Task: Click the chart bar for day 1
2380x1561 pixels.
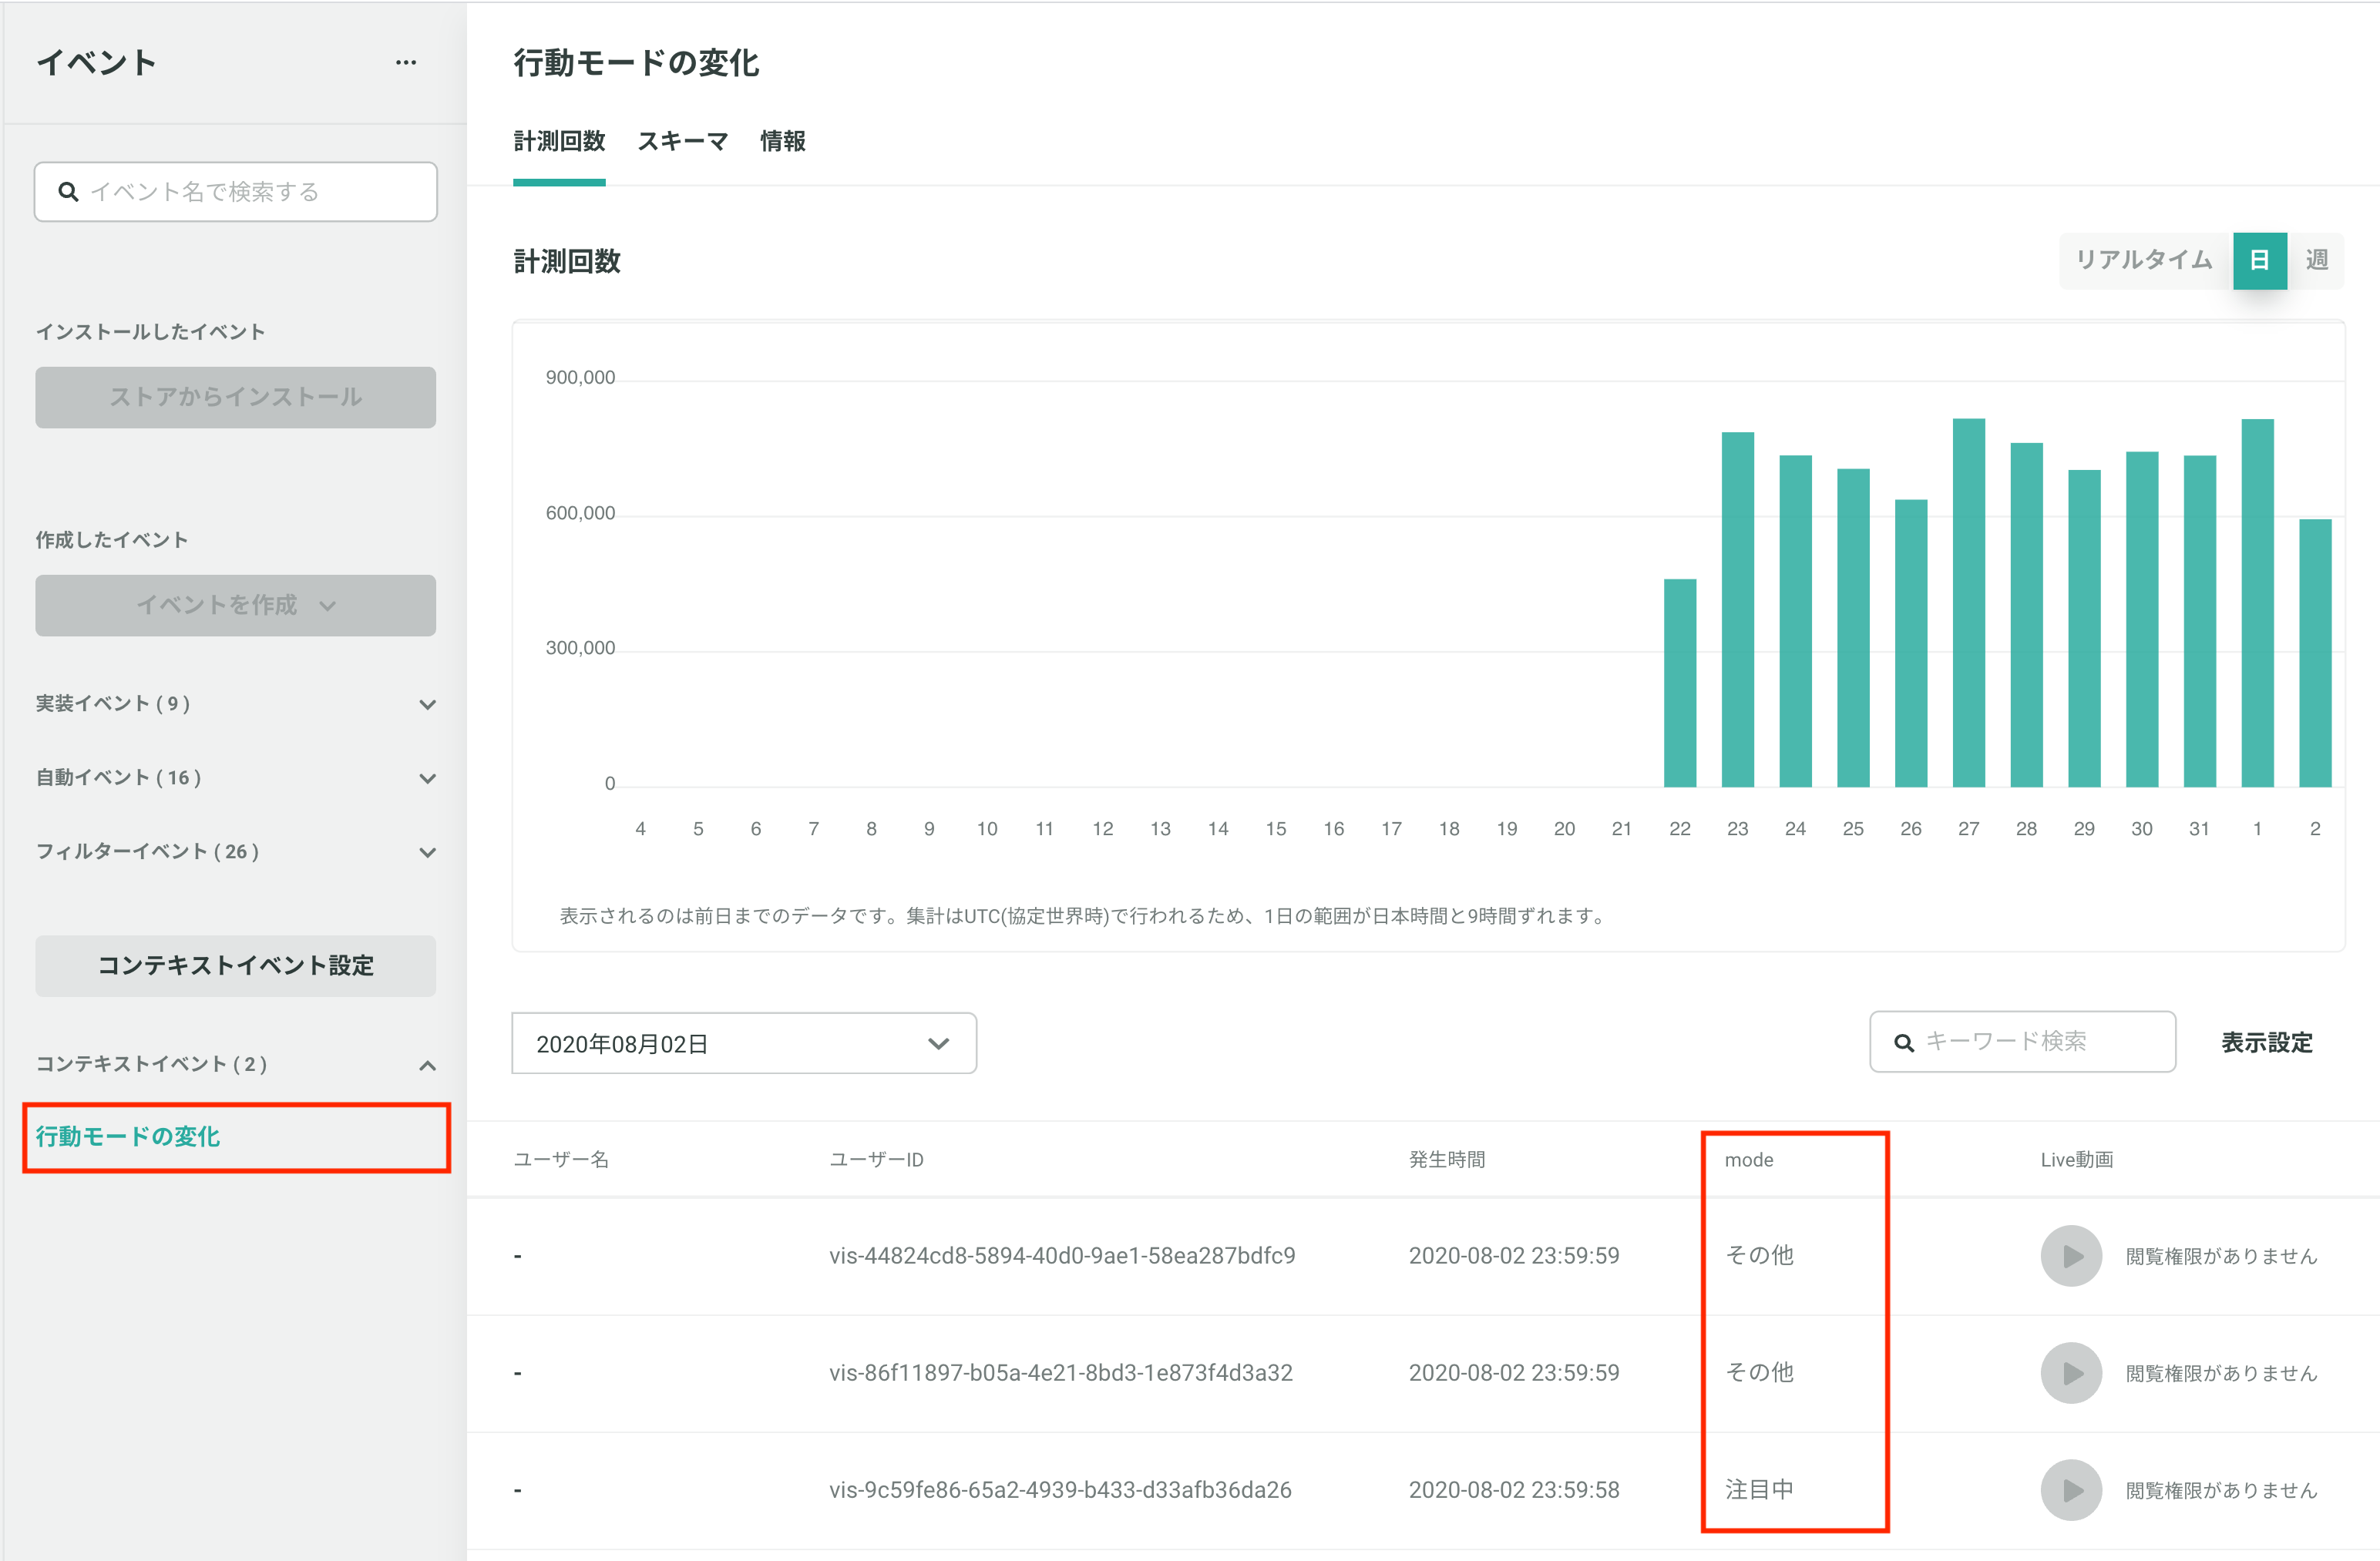Action: click(2258, 603)
